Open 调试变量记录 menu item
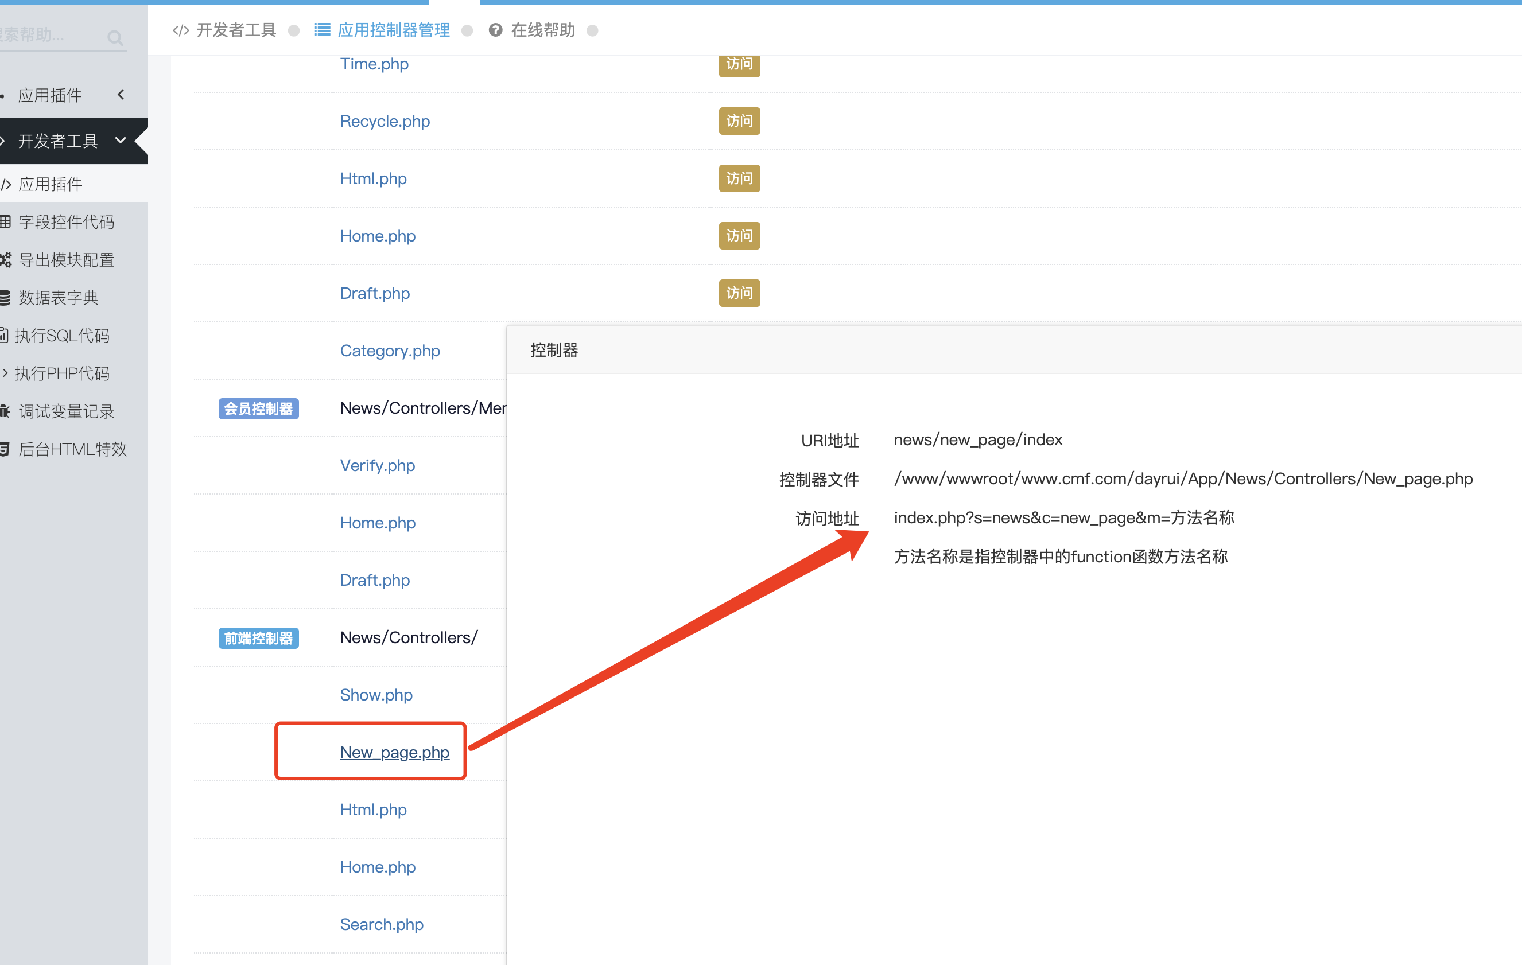Image resolution: width=1522 pixels, height=965 pixels. pos(67,411)
